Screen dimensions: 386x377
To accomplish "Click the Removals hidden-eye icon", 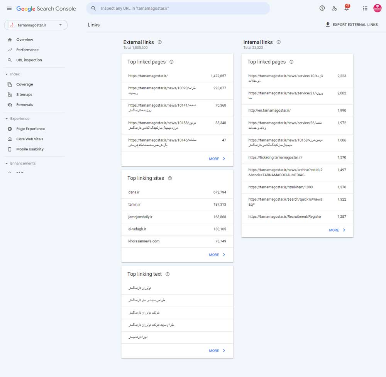I will click(x=10, y=105).
